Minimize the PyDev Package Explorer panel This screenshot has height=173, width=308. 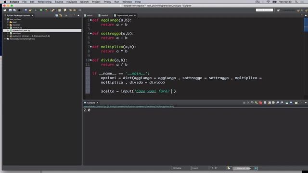point(75,15)
